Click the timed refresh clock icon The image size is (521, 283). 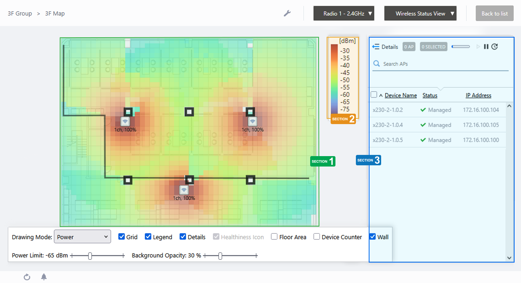coord(495,47)
